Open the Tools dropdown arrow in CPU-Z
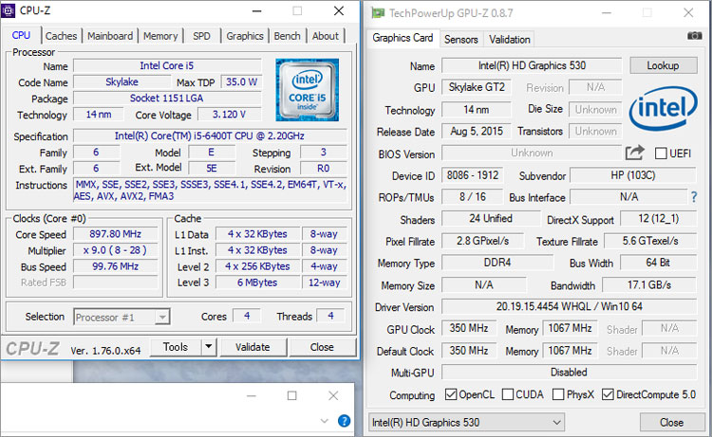 (x=209, y=347)
